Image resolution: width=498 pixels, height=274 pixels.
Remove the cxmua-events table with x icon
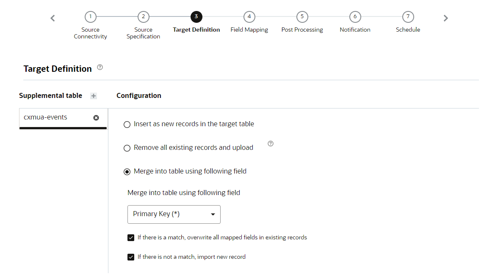96,118
